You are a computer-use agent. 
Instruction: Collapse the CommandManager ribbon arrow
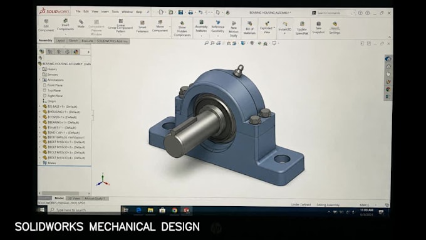[x=389, y=37]
